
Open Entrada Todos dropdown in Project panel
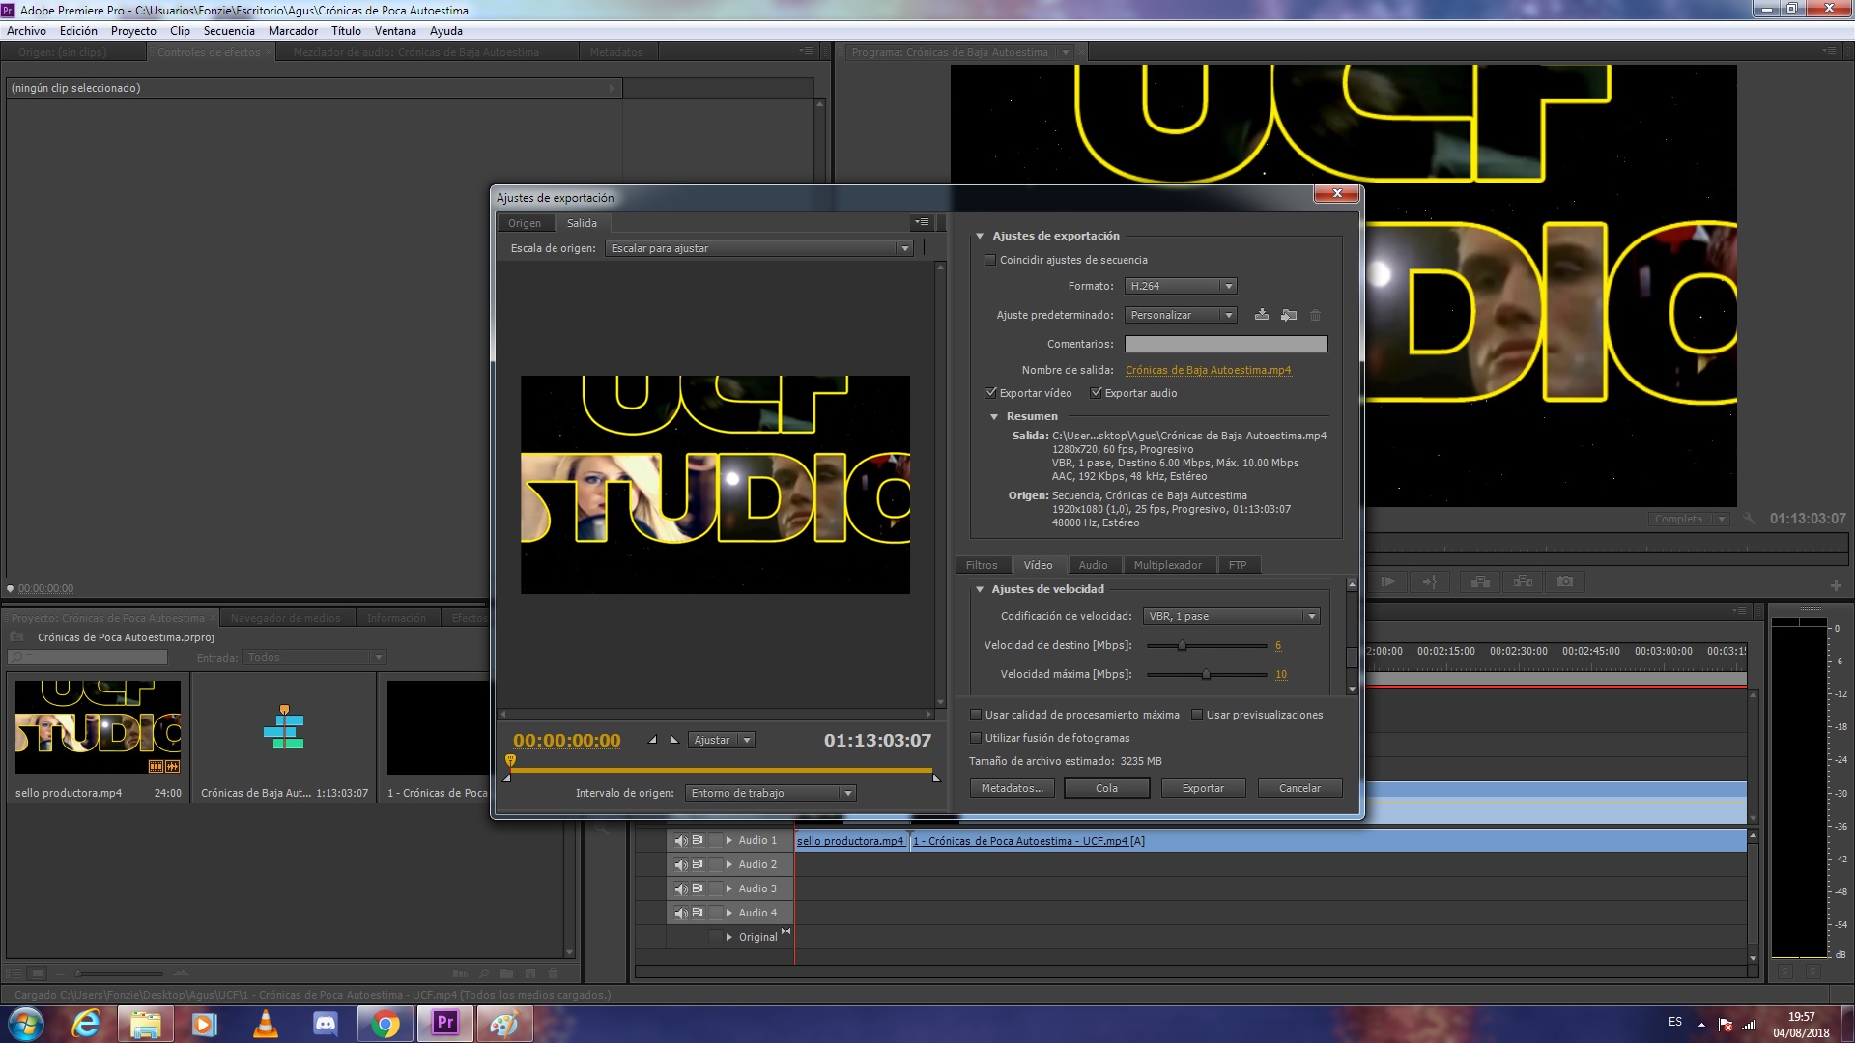click(315, 657)
